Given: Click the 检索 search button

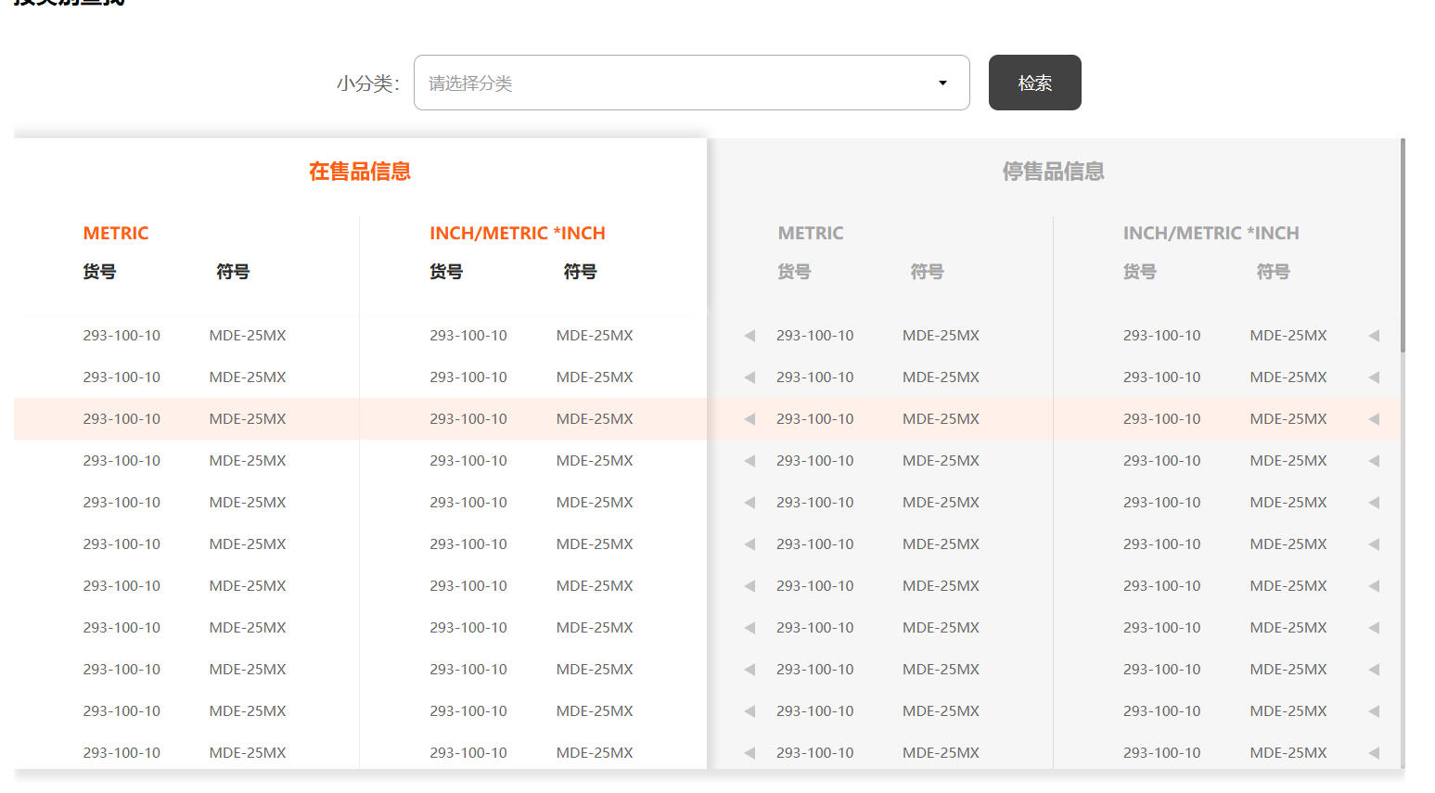Looking at the screenshot, I should [x=1034, y=83].
